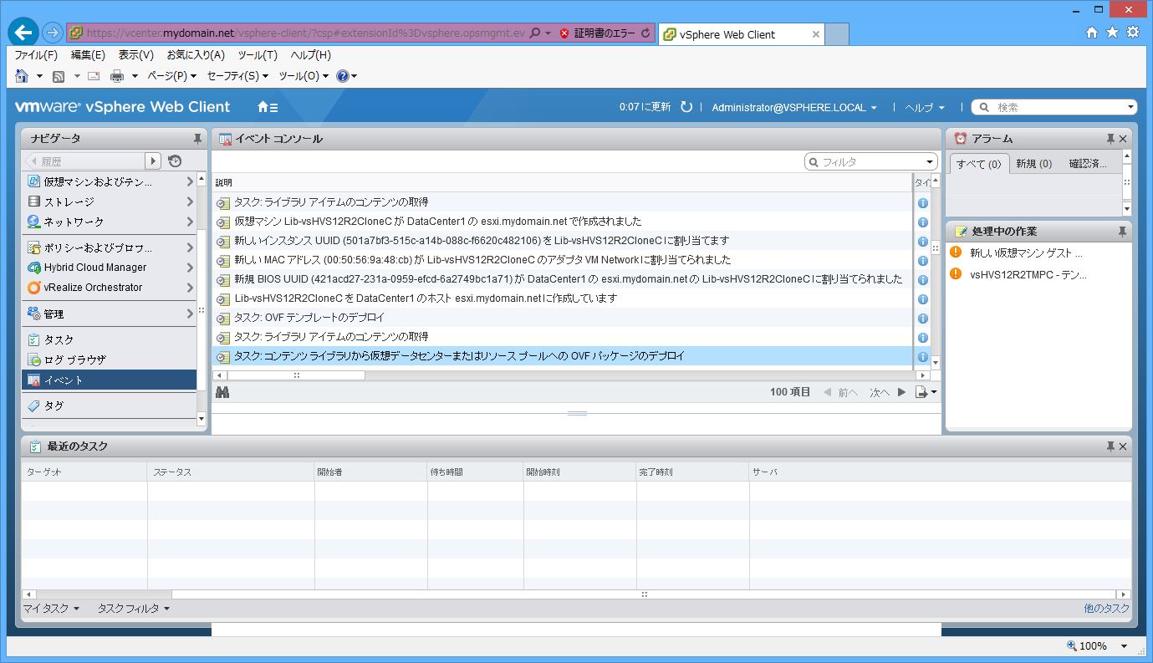Open the ページ(P) dropdown in command bar
This screenshot has width=1153, height=663.
coord(171,76)
